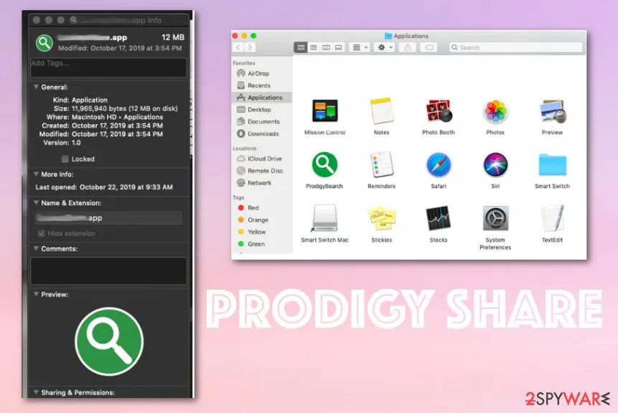Open the Action gear dropdown menu
This screenshot has width=618, height=413.
coord(384,47)
